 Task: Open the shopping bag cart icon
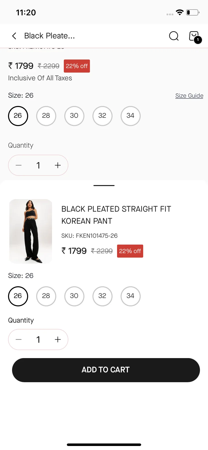(195, 37)
